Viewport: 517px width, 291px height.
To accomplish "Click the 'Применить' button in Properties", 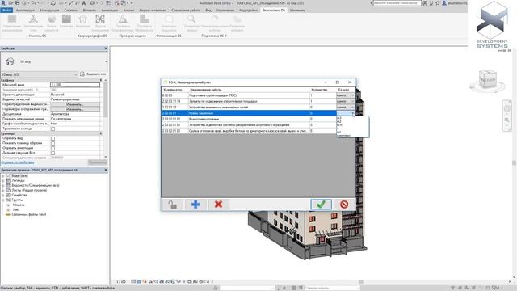I will point(97,162).
